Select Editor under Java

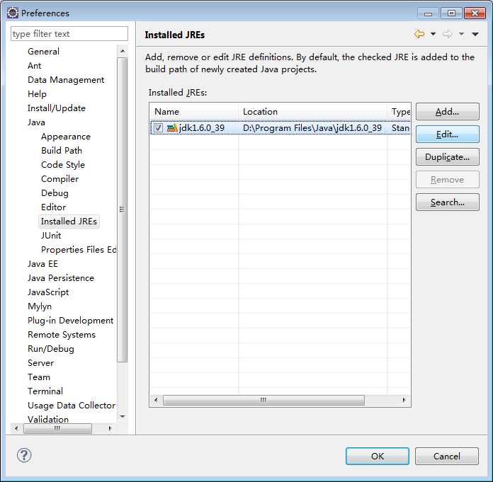point(53,207)
